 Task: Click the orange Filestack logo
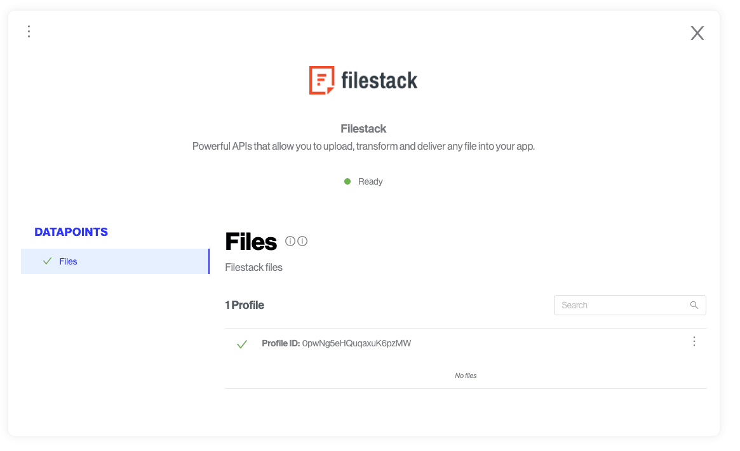click(x=321, y=81)
